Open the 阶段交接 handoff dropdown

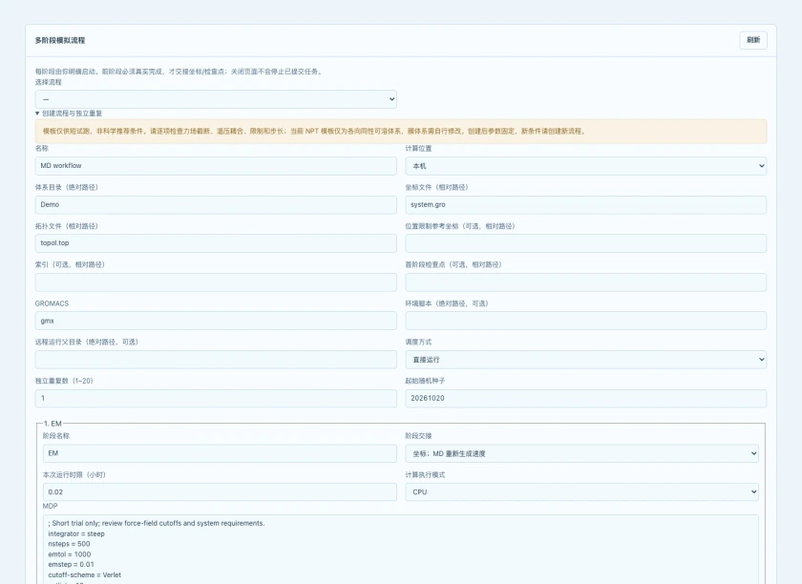coord(581,453)
